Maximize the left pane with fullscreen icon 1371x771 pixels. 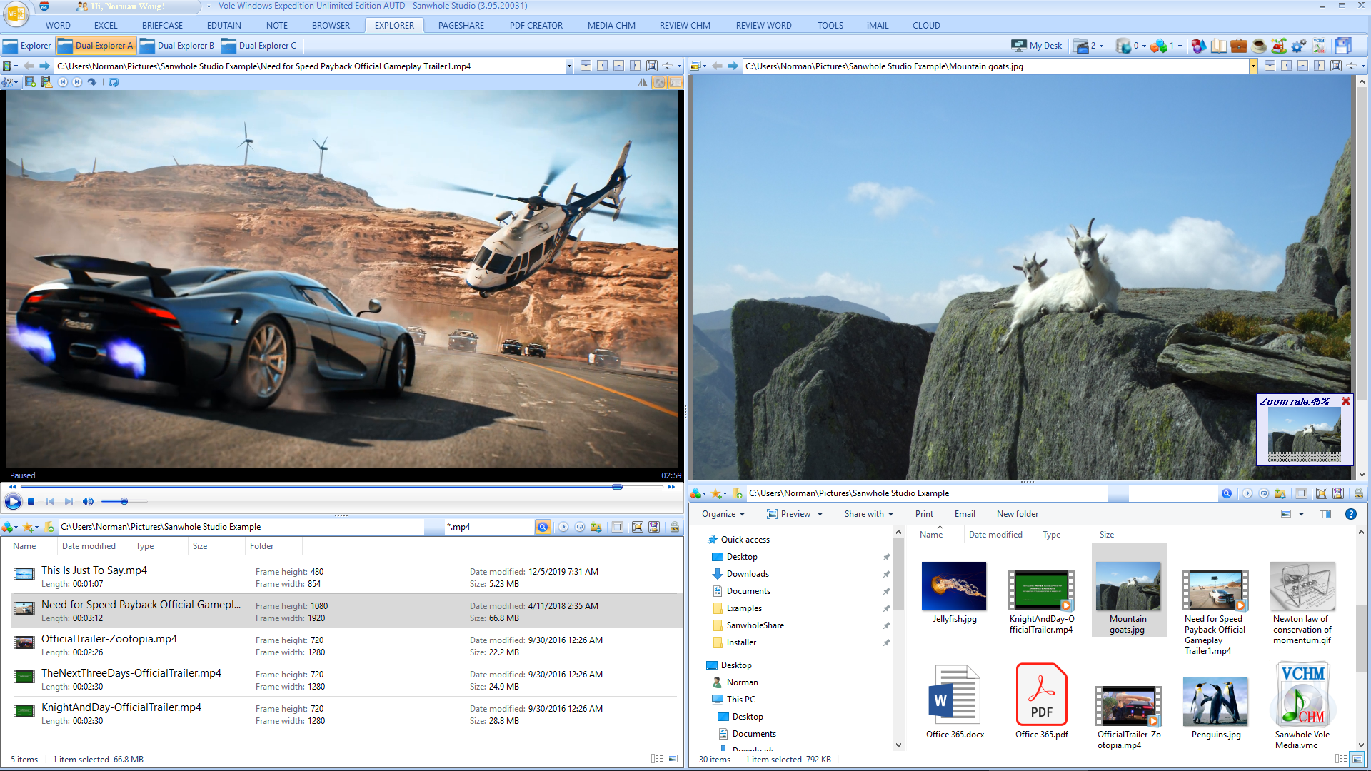pos(652,66)
